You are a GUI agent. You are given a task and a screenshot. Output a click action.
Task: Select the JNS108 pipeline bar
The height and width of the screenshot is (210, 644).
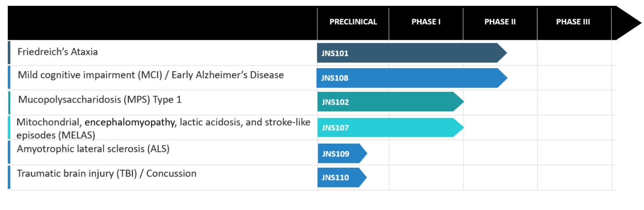pyautogui.click(x=411, y=78)
